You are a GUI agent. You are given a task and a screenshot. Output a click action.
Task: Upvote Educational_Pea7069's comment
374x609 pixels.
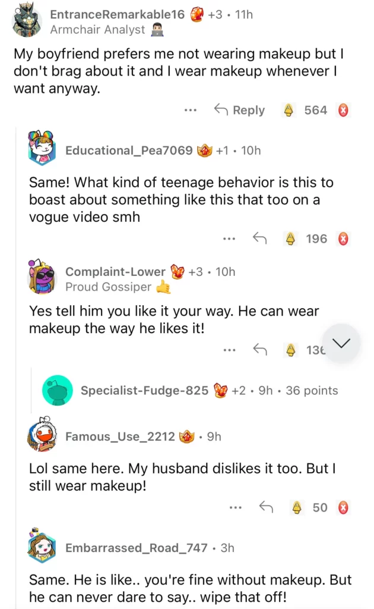click(x=290, y=238)
